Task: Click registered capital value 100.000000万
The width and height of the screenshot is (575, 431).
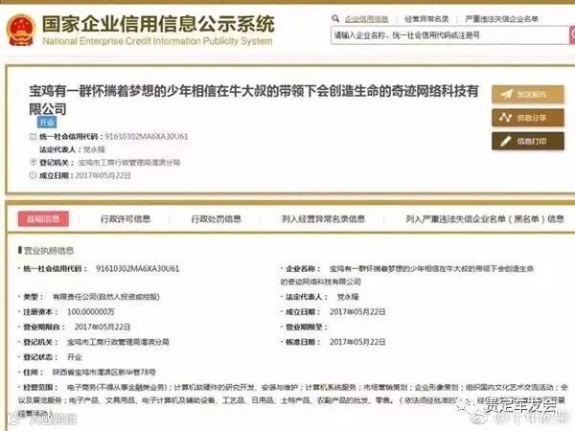Action: point(91,311)
